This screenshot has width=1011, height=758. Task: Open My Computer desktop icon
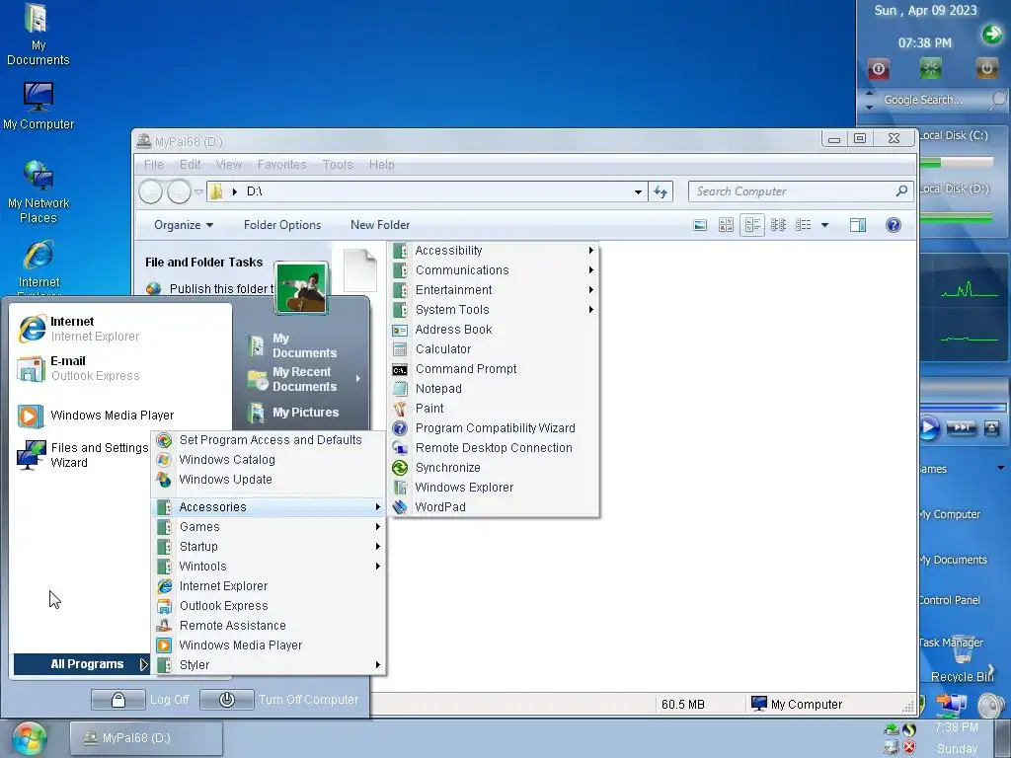(39, 106)
